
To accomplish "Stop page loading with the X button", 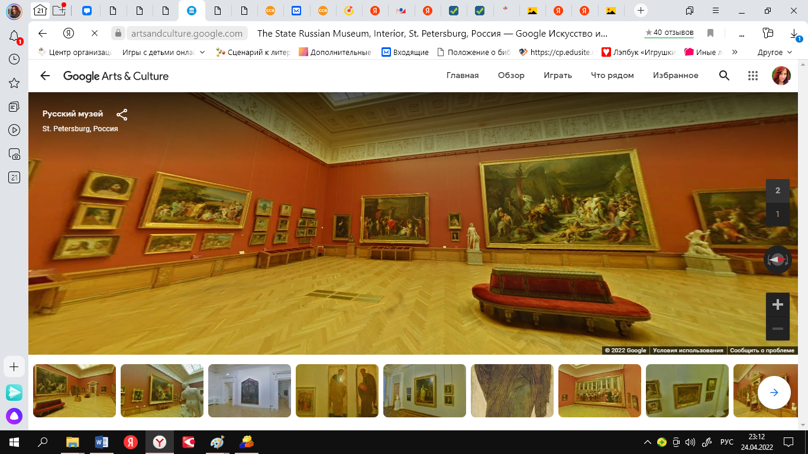I will 95,33.
